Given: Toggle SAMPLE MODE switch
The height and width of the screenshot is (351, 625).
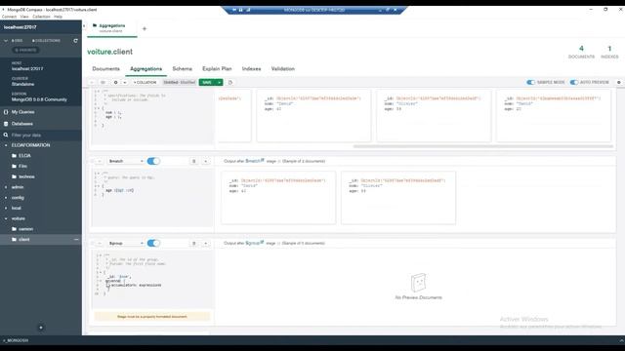Looking at the screenshot, I should click(530, 82).
